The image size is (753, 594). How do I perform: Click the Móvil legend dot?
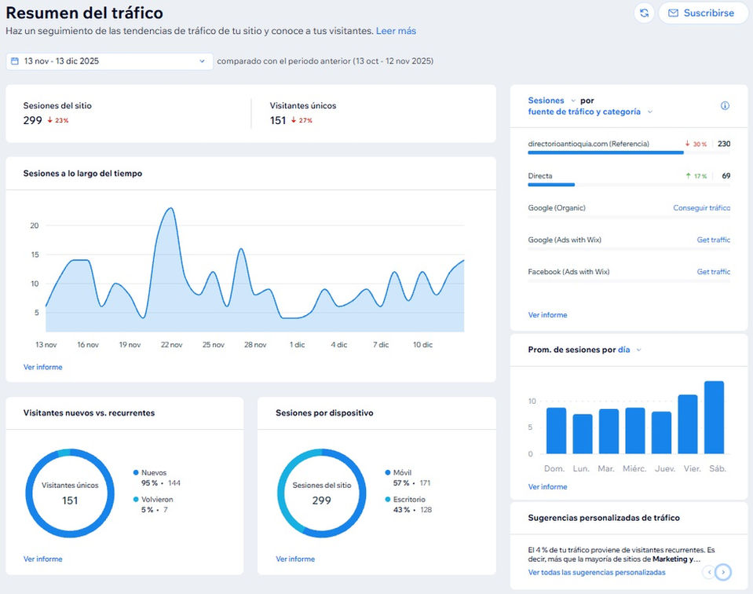[x=388, y=472]
